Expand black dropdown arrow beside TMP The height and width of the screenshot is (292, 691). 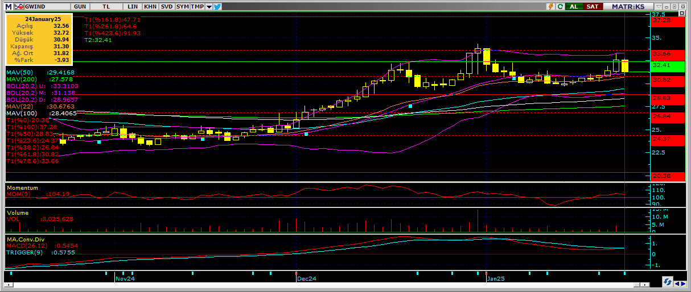(x=209, y=6)
